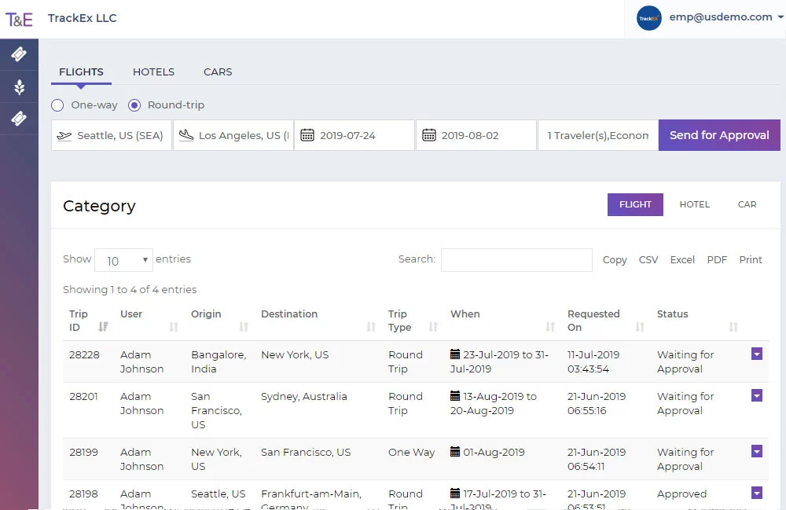
Task: Click the takeoff plane icon in origin field
Action: tap(64, 136)
